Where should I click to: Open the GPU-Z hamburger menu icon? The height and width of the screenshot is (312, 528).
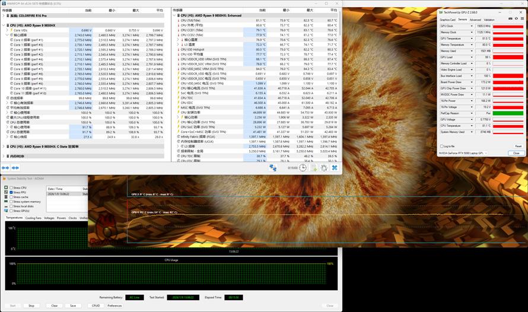[523, 19]
